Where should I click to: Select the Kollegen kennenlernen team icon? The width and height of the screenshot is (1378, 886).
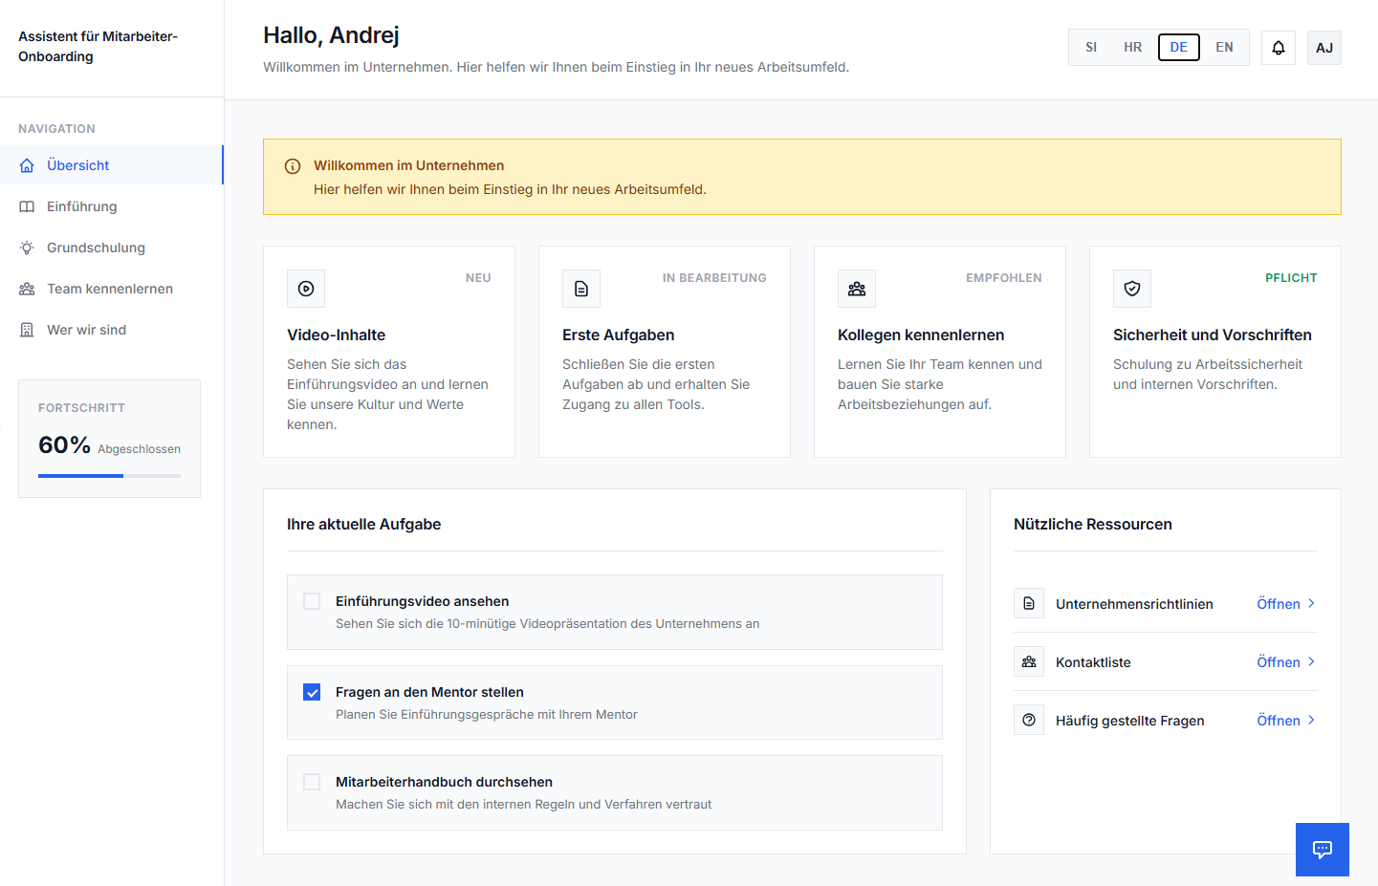(x=856, y=288)
